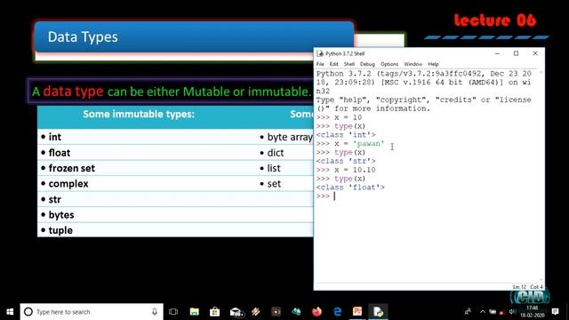This screenshot has width=569, height=320.
Task: Open the brown camera-like app in taskbar
Action: tap(276, 312)
